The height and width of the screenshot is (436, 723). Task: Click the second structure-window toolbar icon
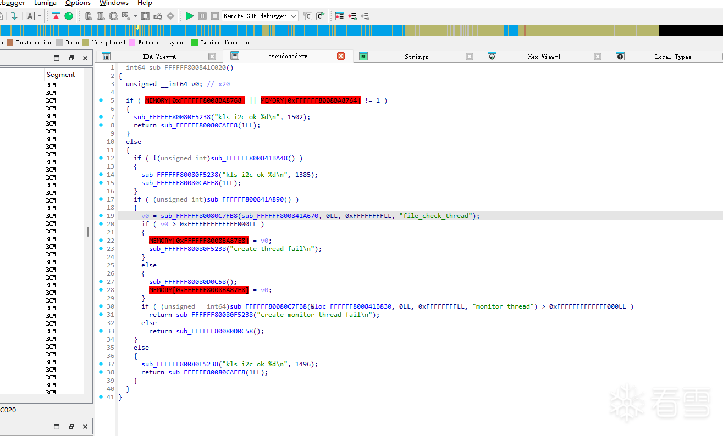(x=101, y=16)
